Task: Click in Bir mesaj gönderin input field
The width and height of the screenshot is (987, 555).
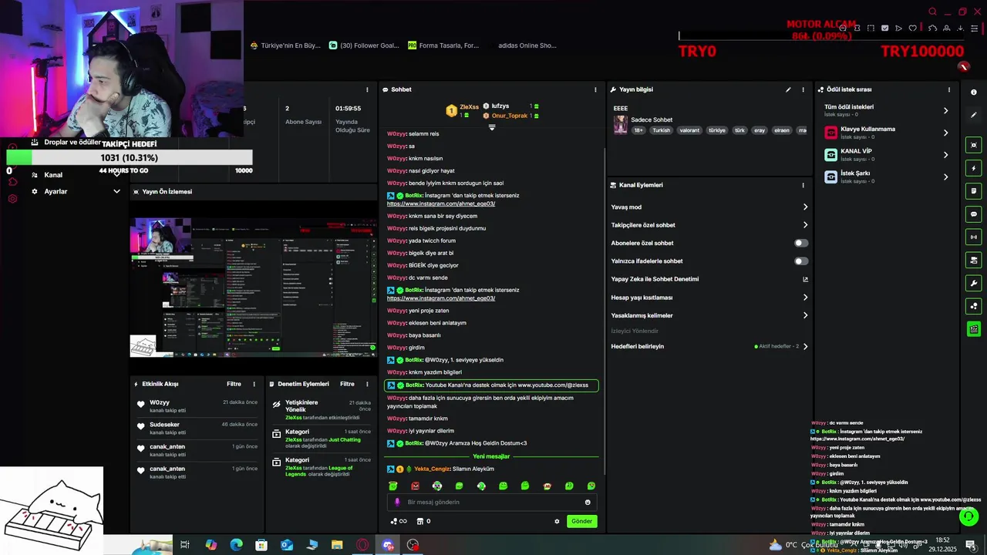Action: click(x=493, y=503)
